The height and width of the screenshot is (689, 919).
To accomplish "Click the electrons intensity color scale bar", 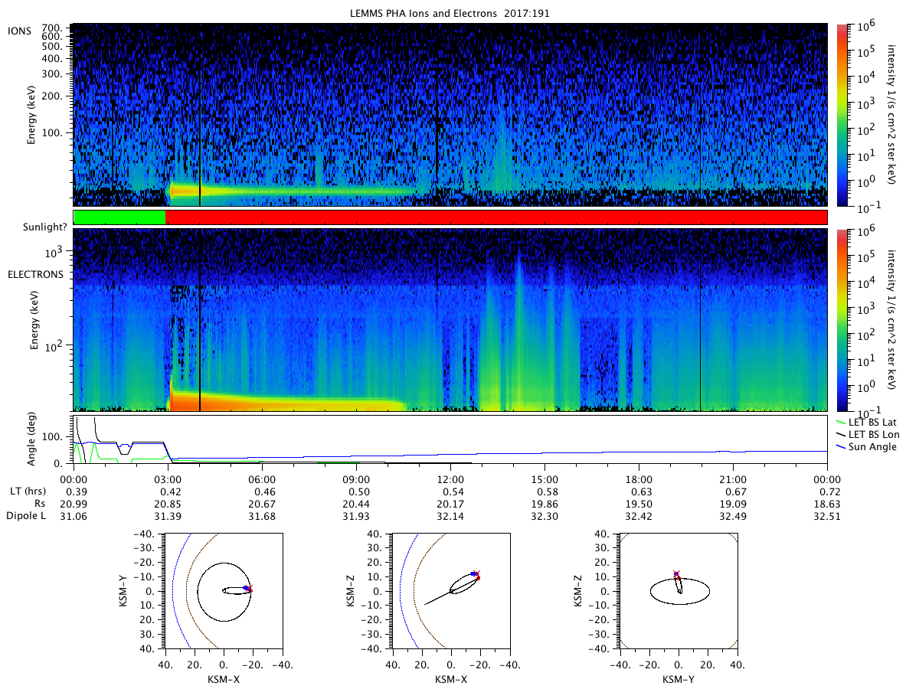I will pos(841,319).
